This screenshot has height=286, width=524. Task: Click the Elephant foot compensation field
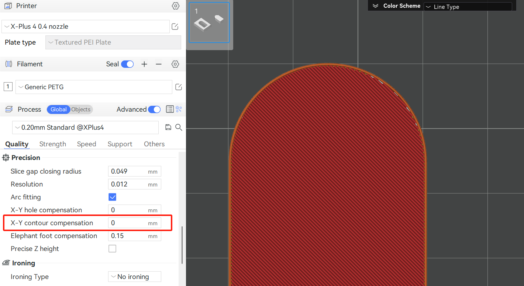134,236
